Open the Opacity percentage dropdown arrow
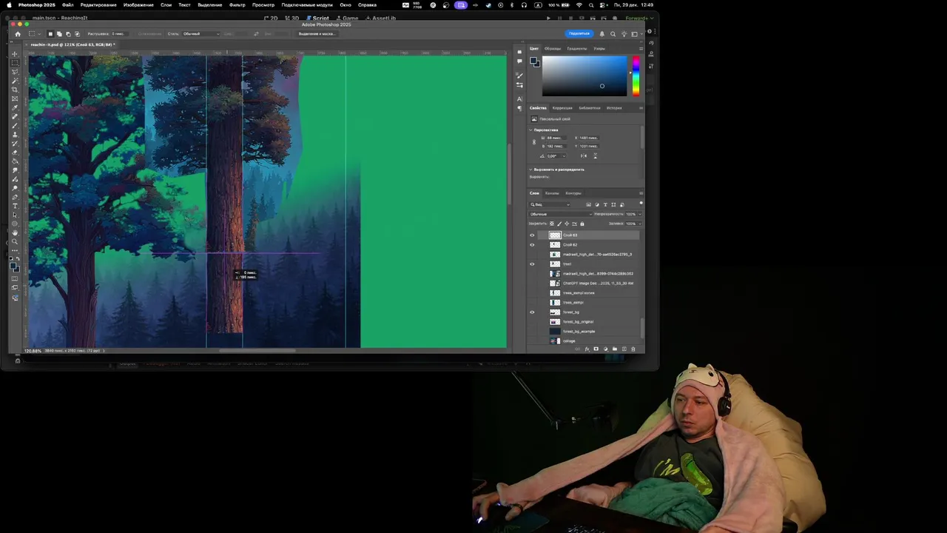Image resolution: width=947 pixels, height=533 pixels. click(640, 214)
